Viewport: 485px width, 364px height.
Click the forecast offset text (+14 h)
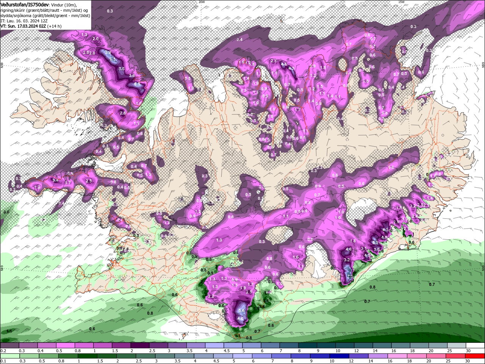[55, 26]
